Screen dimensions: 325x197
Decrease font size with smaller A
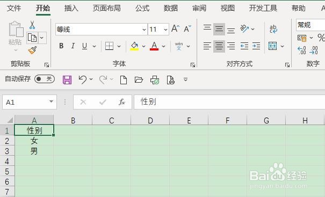click(187, 28)
